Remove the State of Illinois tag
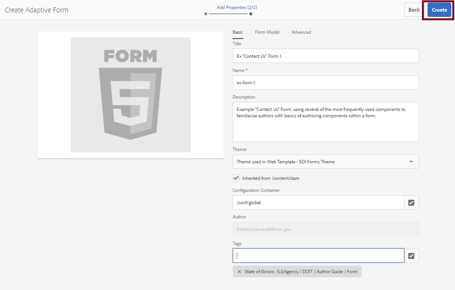This screenshot has width=455, height=290. (x=239, y=272)
